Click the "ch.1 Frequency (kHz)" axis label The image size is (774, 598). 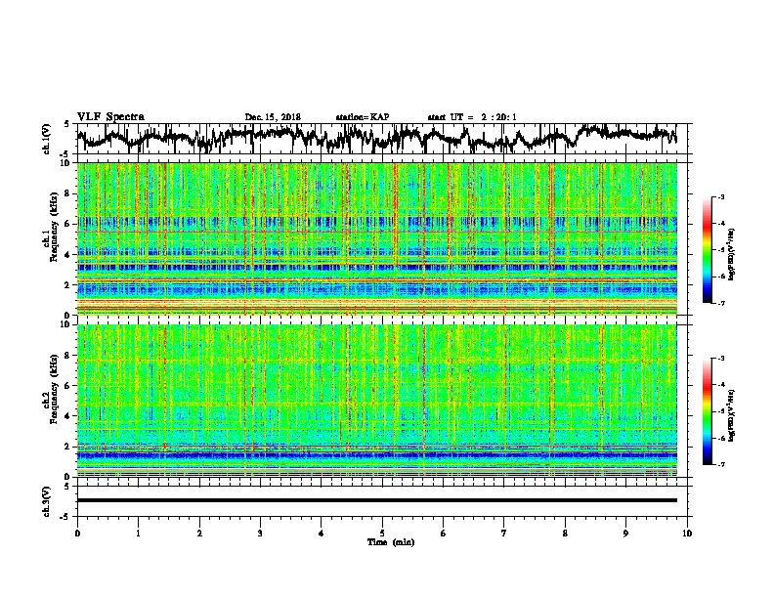tap(52, 228)
